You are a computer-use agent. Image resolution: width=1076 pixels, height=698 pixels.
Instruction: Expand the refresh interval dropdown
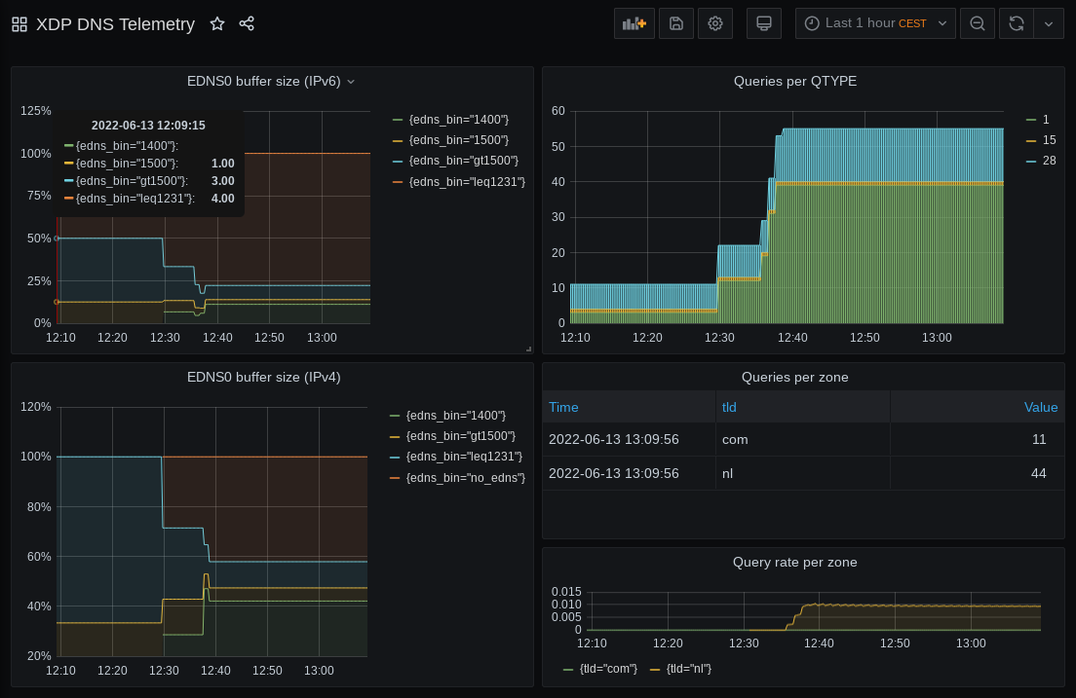coord(1049,23)
